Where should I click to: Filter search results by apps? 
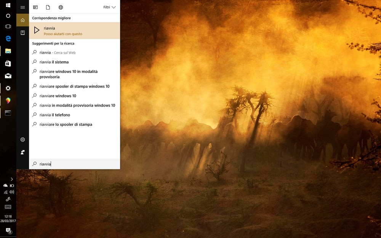pyautogui.click(x=35, y=7)
